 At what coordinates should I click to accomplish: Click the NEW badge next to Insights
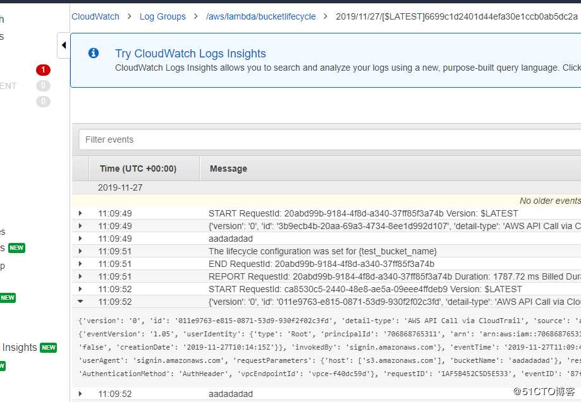coord(49,348)
